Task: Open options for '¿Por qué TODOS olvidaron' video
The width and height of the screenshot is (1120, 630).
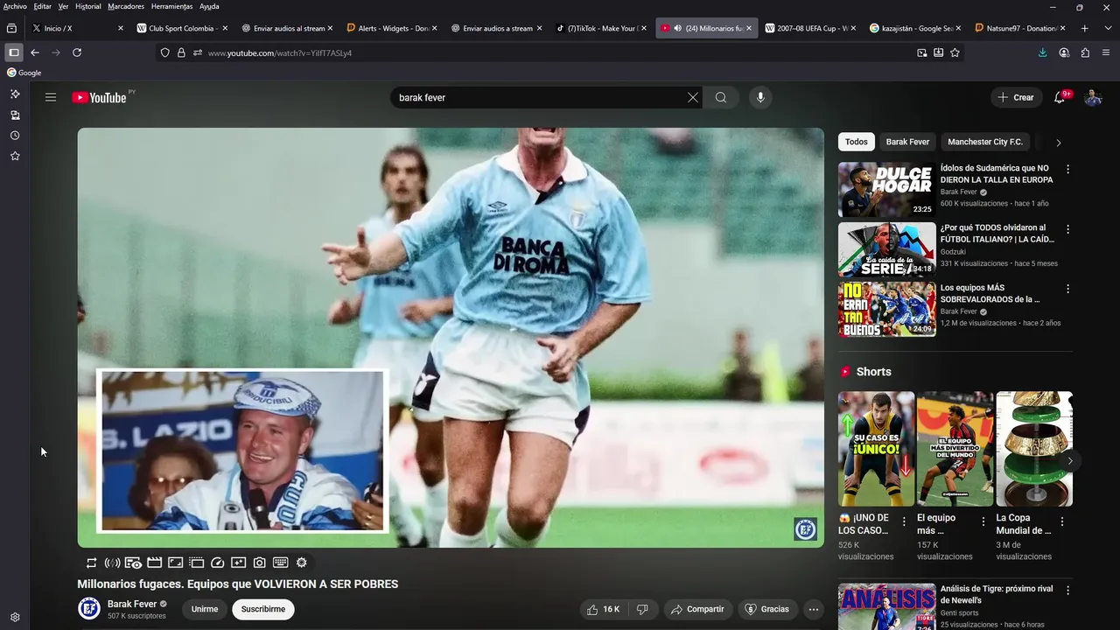Action: (x=1067, y=229)
